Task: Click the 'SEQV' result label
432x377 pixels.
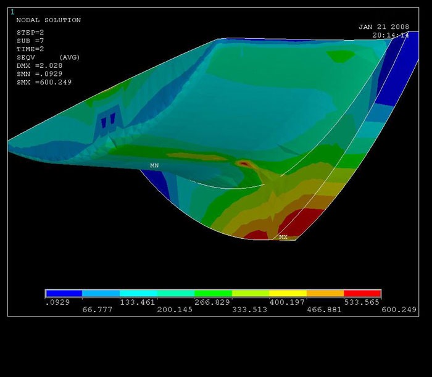Action: (26, 57)
